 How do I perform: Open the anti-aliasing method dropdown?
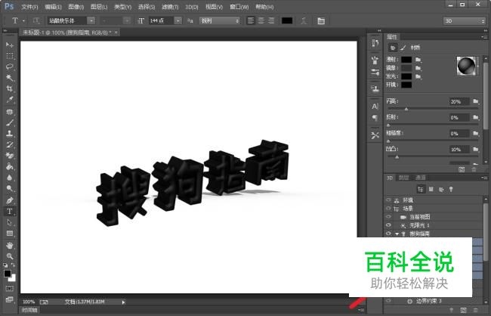tap(220, 20)
